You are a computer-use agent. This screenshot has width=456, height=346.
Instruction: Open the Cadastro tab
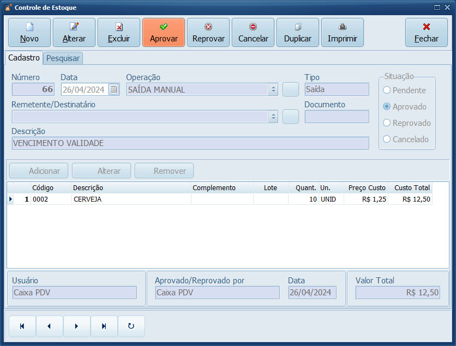[24, 58]
